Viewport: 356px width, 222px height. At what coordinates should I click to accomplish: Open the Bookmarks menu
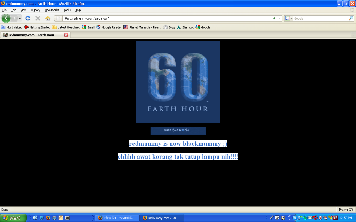pyautogui.click(x=52, y=10)
